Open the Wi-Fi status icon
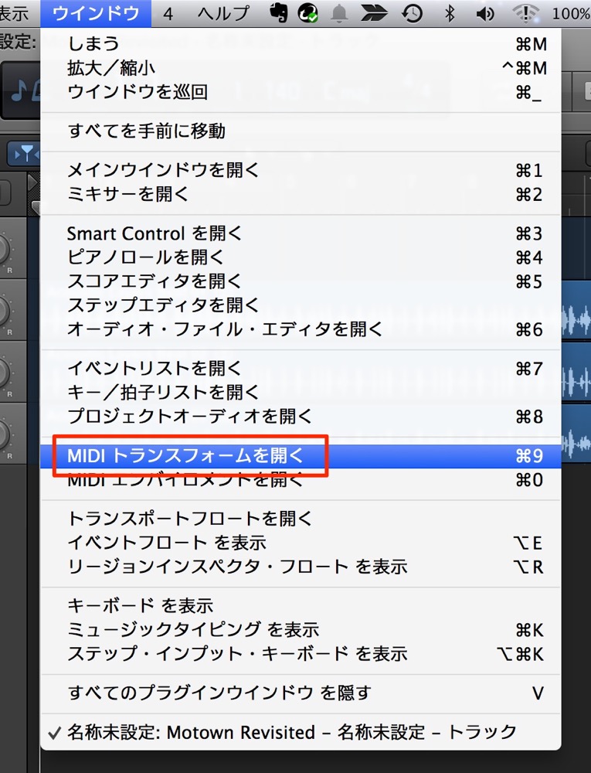 tap(525, 13)
